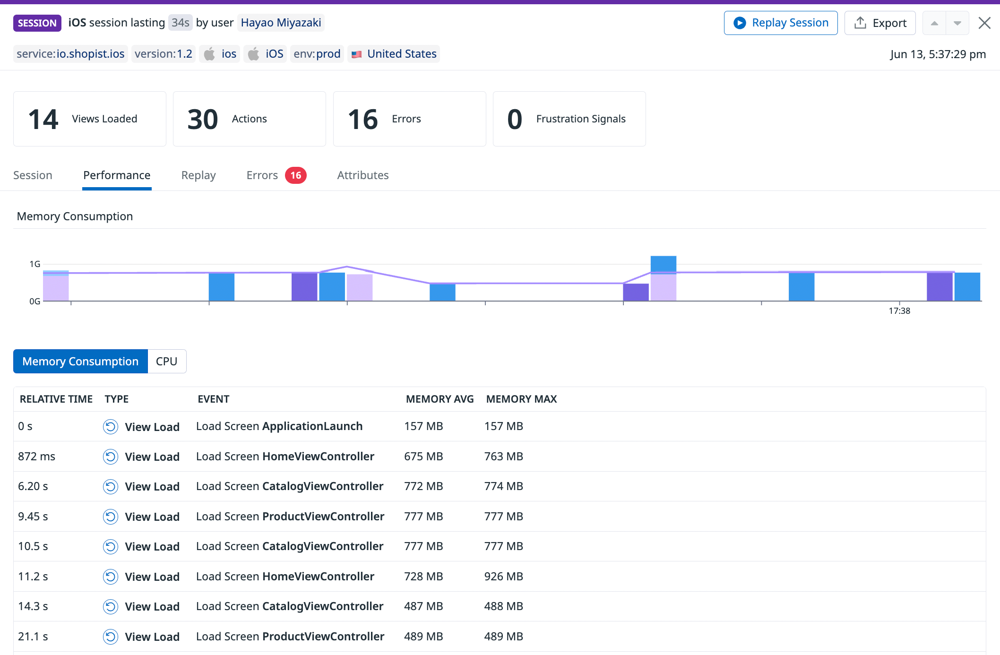Click the US flag on United States tag

[x=358, y=53]
